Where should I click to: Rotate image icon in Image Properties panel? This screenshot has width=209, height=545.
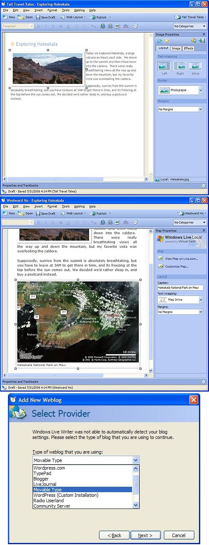159,41
